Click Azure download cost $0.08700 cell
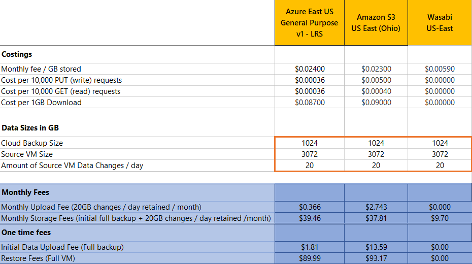 pos(310,103)
